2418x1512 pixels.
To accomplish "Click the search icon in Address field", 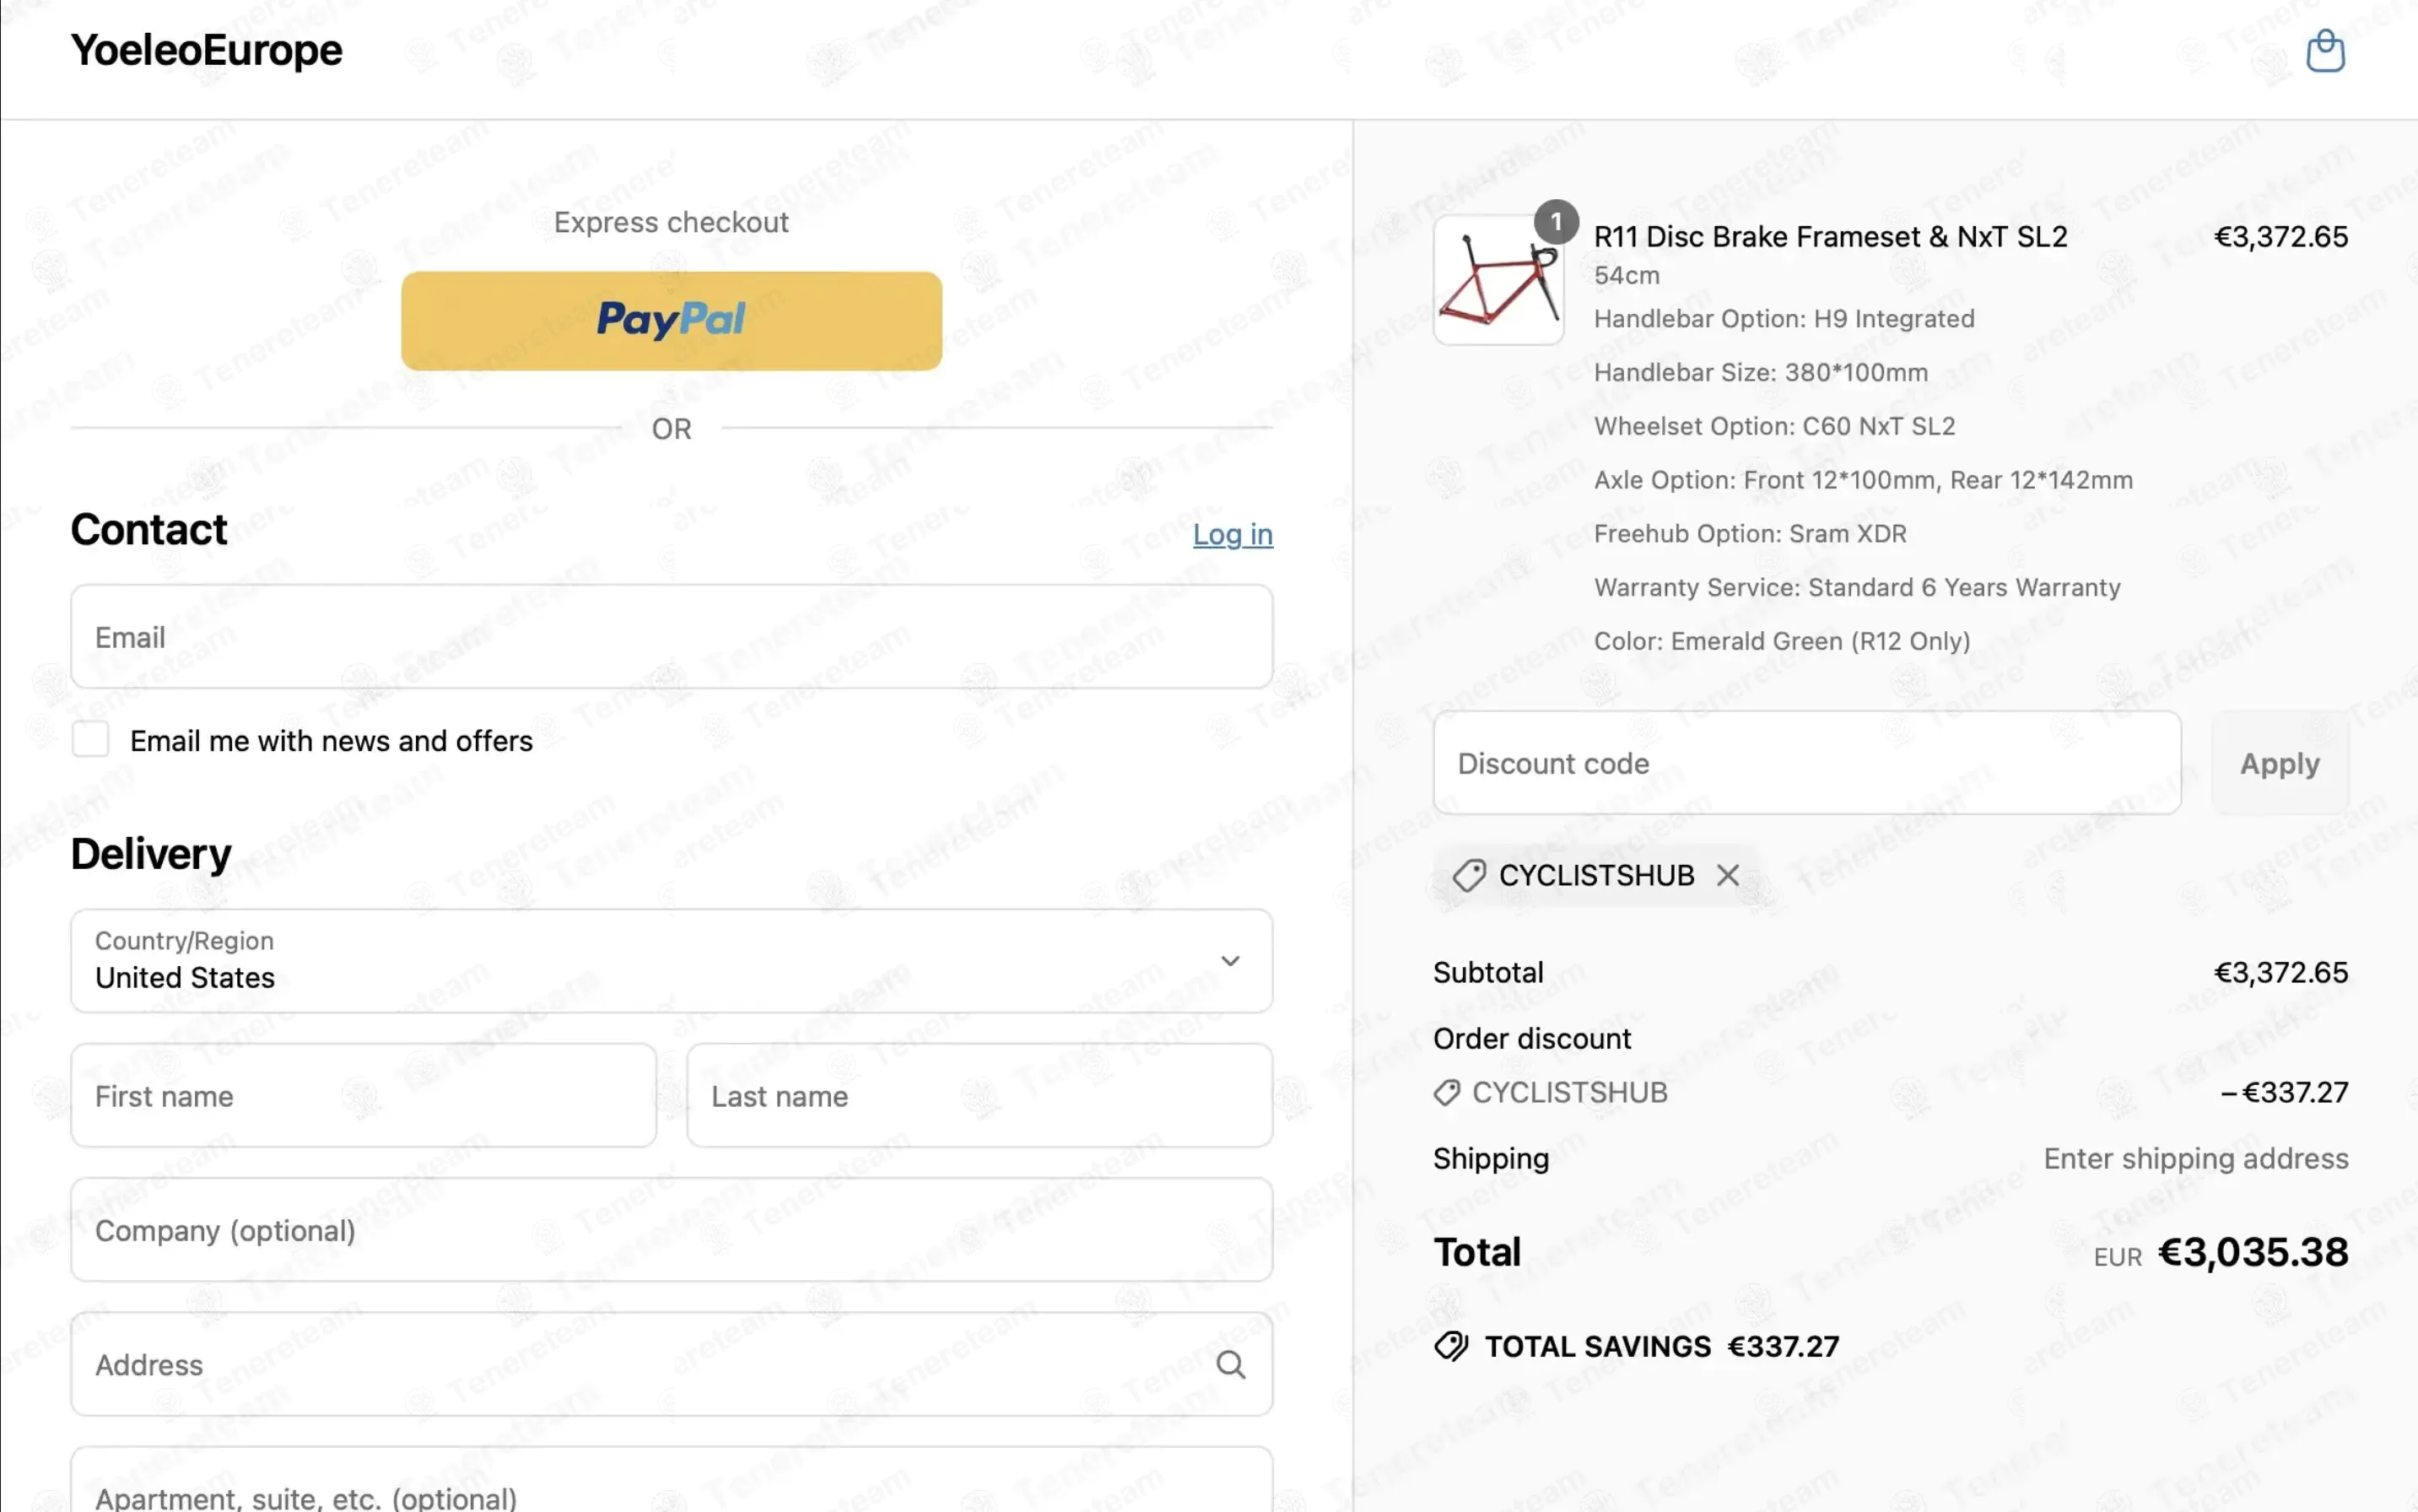I will click(x=1230, y=1364).
